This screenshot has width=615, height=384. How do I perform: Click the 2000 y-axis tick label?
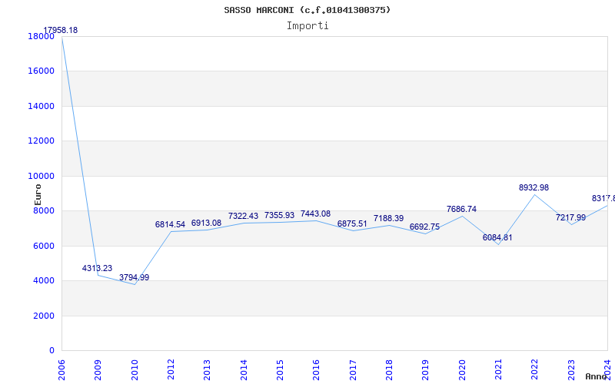[x=44, y=316]
